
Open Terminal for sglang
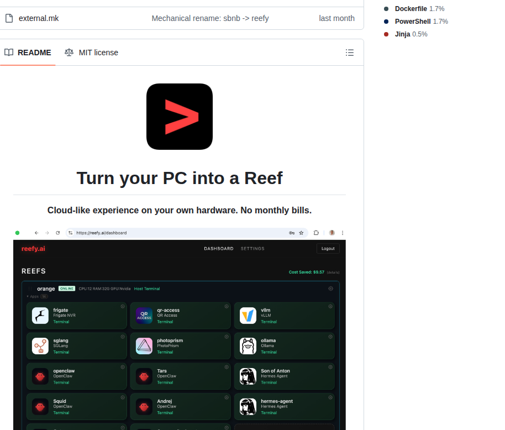click(61, 352)
